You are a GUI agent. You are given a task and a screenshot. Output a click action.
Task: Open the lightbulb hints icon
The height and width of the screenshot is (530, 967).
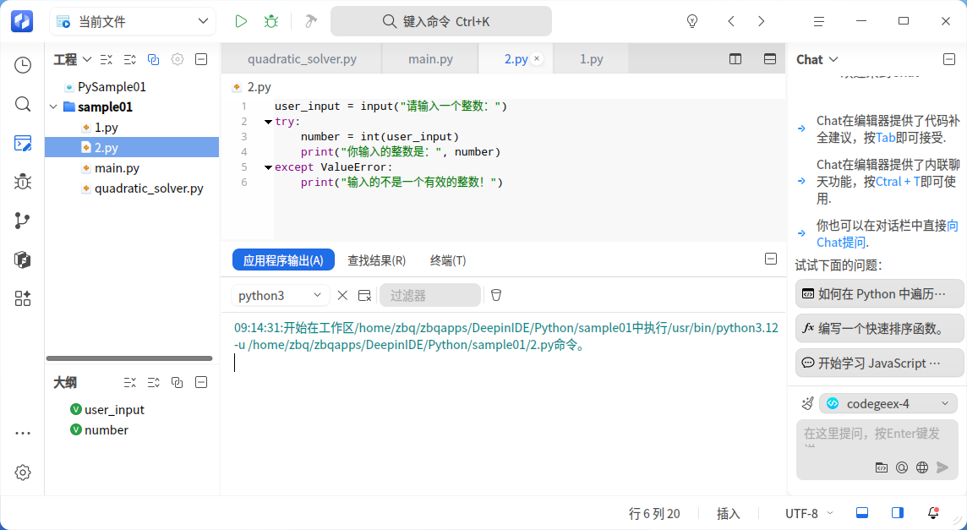[x=692, y=22]
